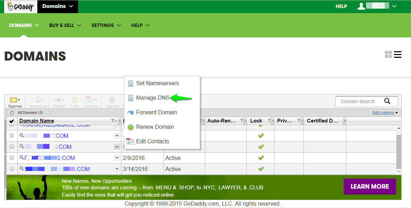This screenshot has width=411, height=208.
Task: Open actions dropdown for the 2/9/2016 domain
Action: [117, 157]
